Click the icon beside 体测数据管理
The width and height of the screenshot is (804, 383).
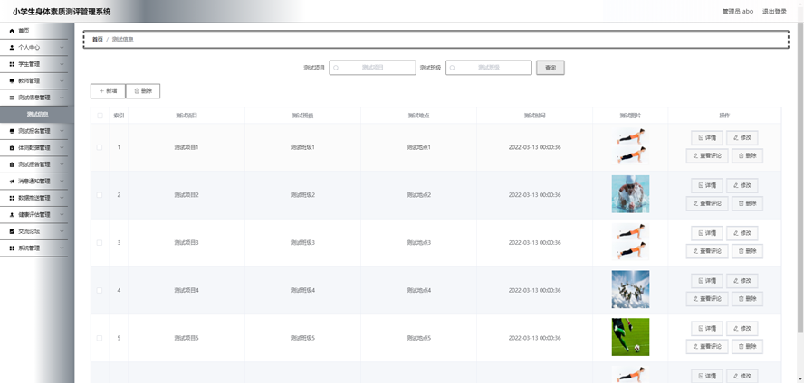point(12,148)
